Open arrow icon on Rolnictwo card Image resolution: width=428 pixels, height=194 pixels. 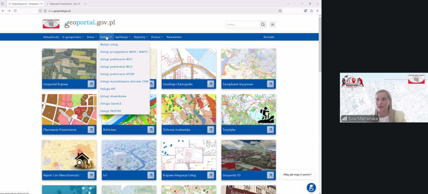(150, 130)
